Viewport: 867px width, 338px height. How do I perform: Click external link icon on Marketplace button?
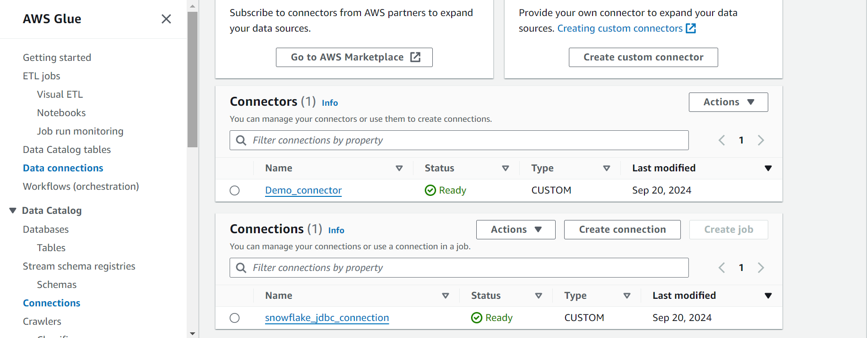(415, 57)
